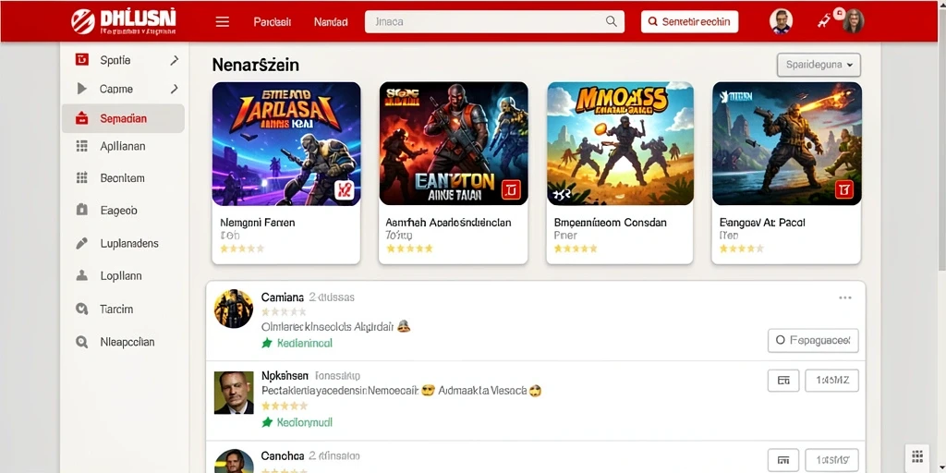
Task: Click the Camiana reviewer name
Action: pyautogui.click(x=283, y=297)
